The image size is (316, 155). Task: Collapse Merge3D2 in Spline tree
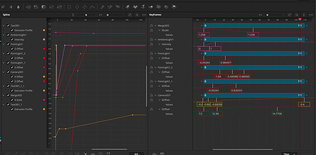(3, 95)
